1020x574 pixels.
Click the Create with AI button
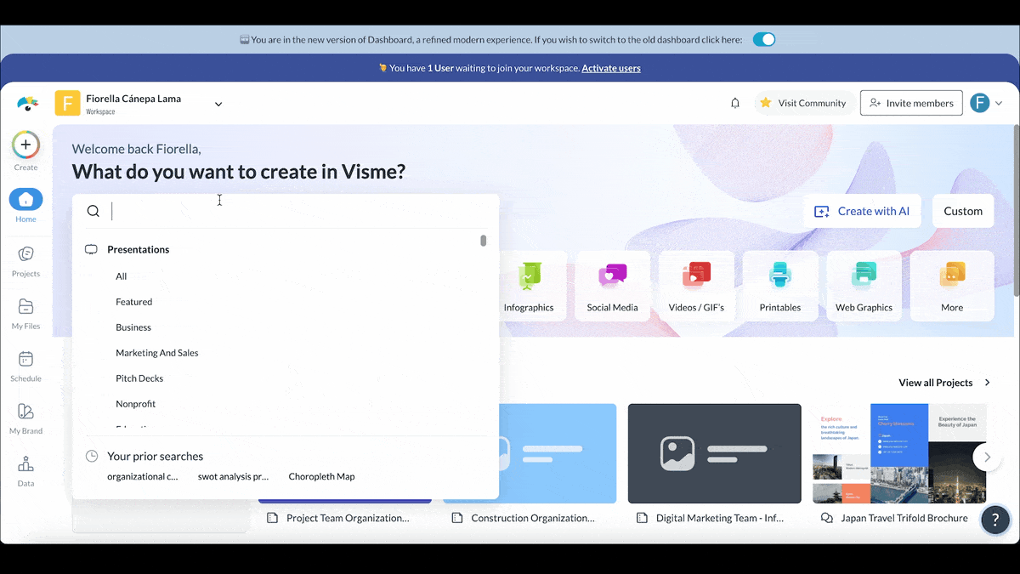[863, 211]
